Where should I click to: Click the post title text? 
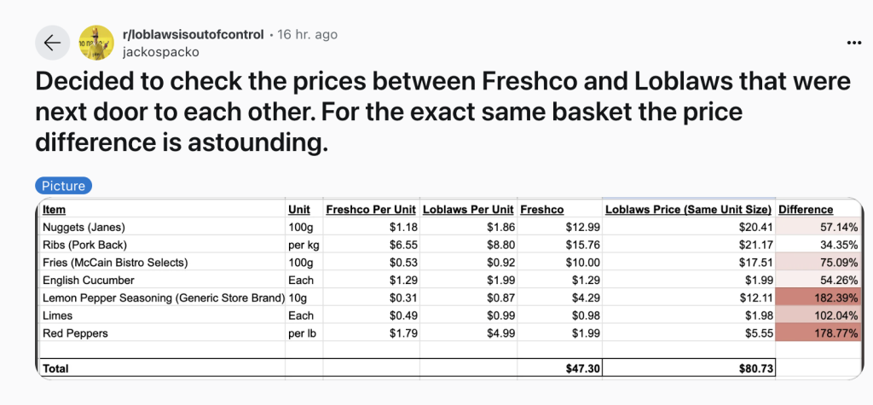click(442, 112)
